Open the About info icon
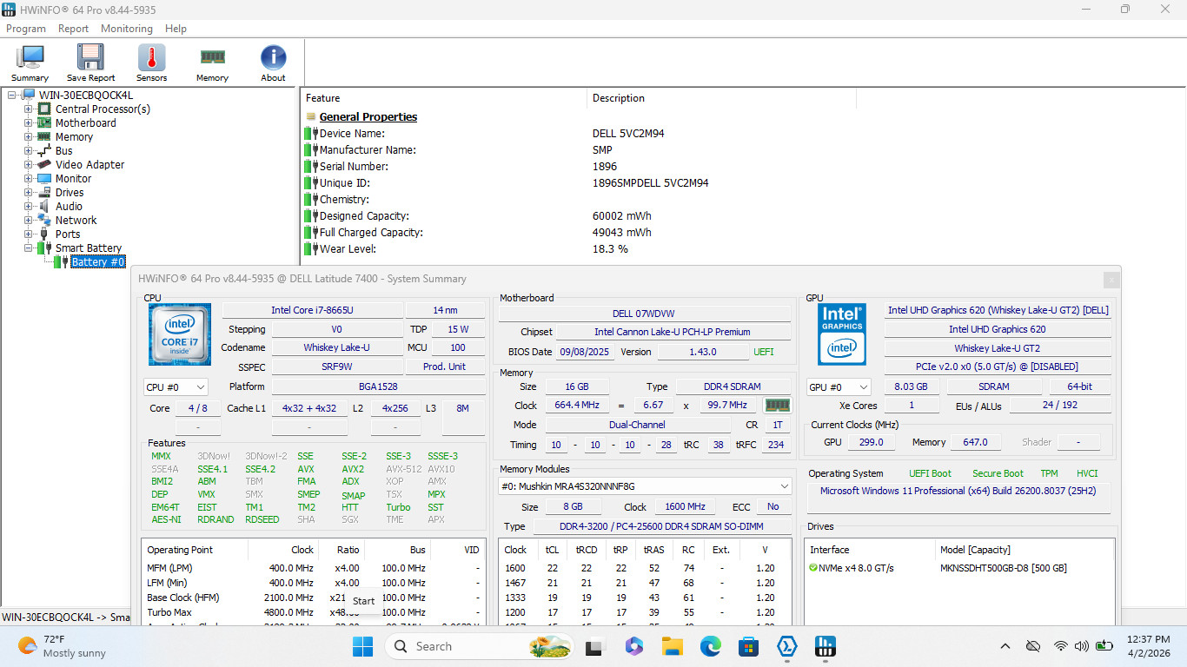 tap(273, 57)
